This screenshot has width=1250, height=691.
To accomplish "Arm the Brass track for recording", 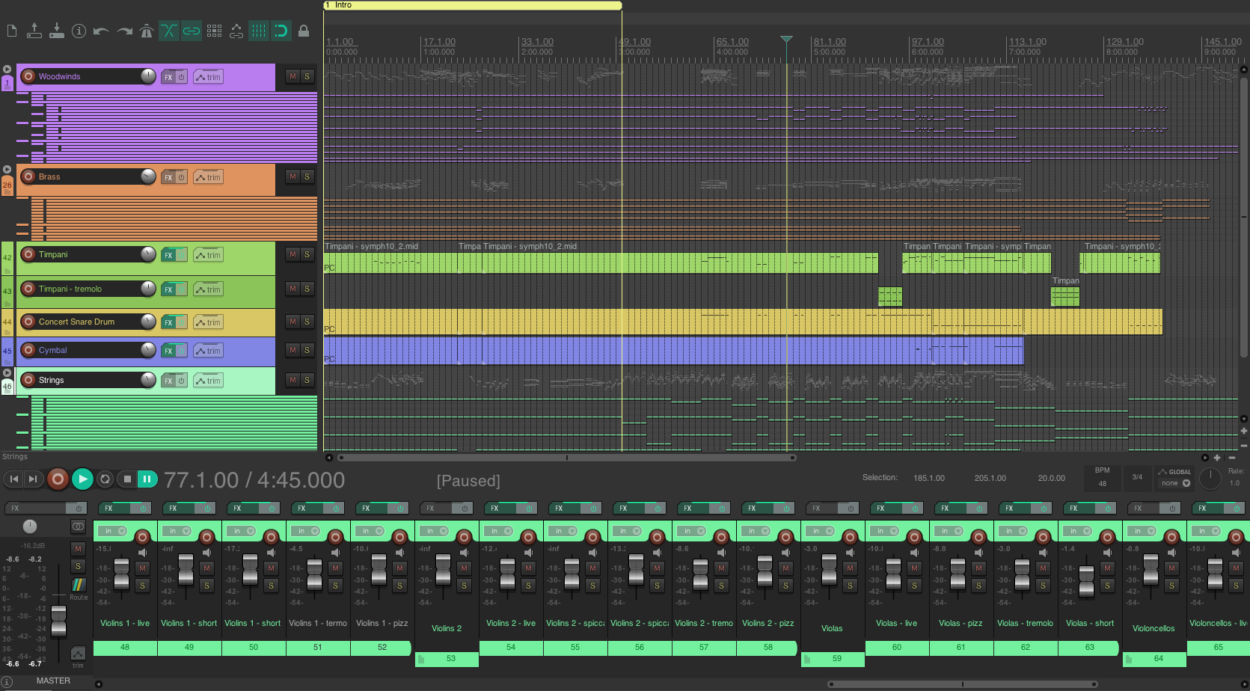I will (28, 176).
